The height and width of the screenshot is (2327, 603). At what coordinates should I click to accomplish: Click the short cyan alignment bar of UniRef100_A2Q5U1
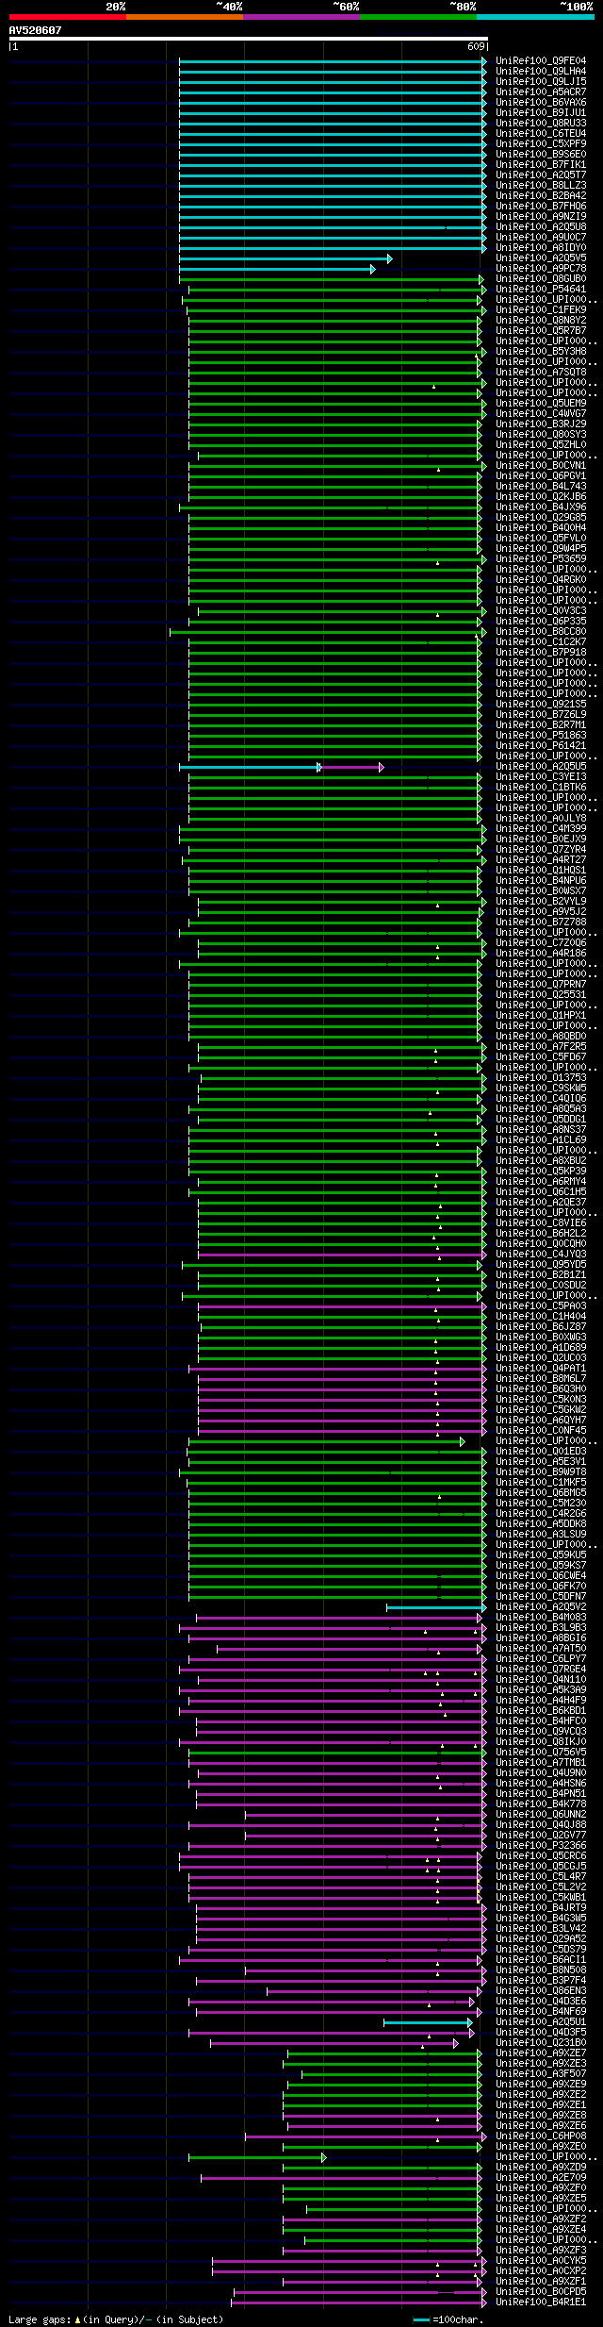(427, 2022)
